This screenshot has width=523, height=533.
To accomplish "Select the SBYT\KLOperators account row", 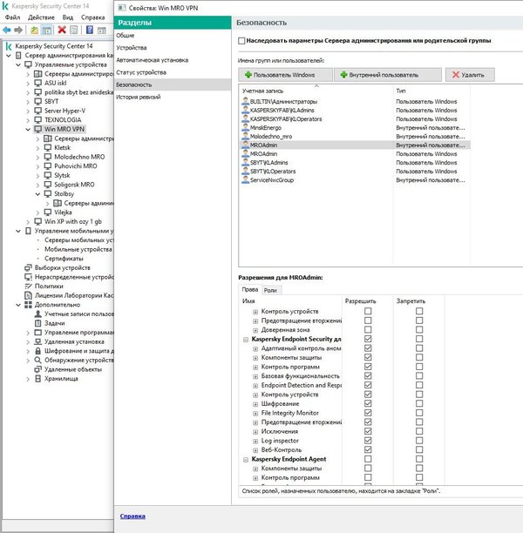I will pos(355,172).
